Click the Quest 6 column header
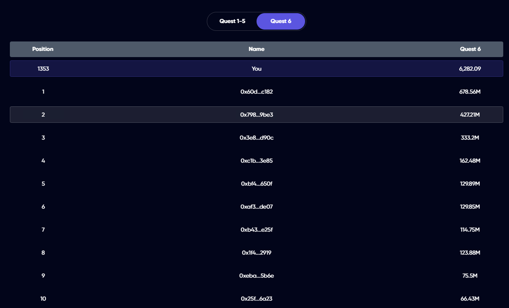The image size is (509, 308). [x=470, y=49]
